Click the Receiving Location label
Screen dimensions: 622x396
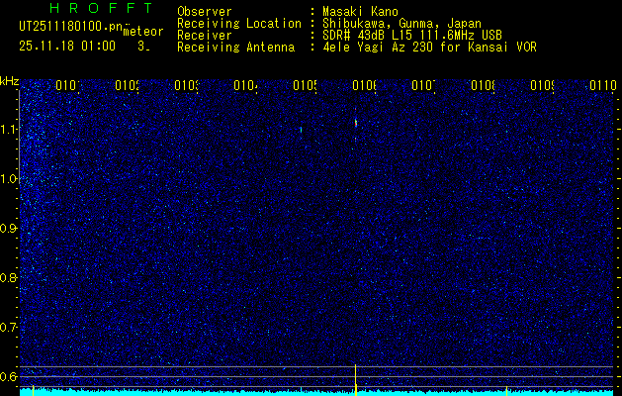click(239, 24)
